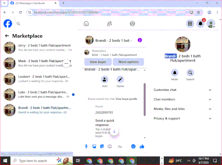222x165 pixels.
Task: Send a thumbs-up like
Action: pyautogui.click(x=142, y=146)
